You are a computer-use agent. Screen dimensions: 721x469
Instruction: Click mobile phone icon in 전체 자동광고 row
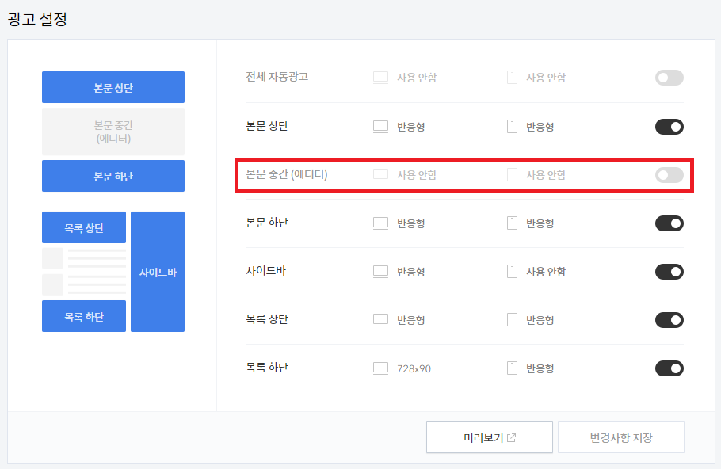512,78
